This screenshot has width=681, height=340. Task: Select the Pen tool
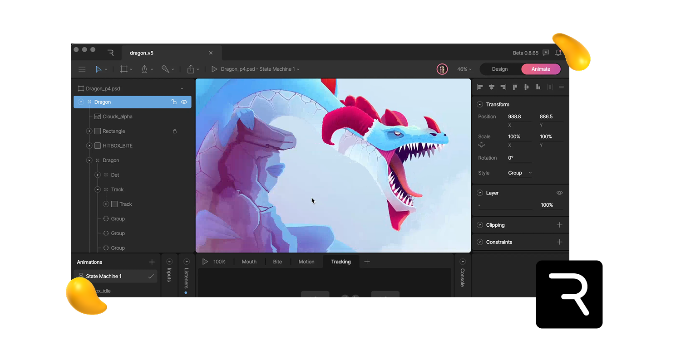(144, 69)
